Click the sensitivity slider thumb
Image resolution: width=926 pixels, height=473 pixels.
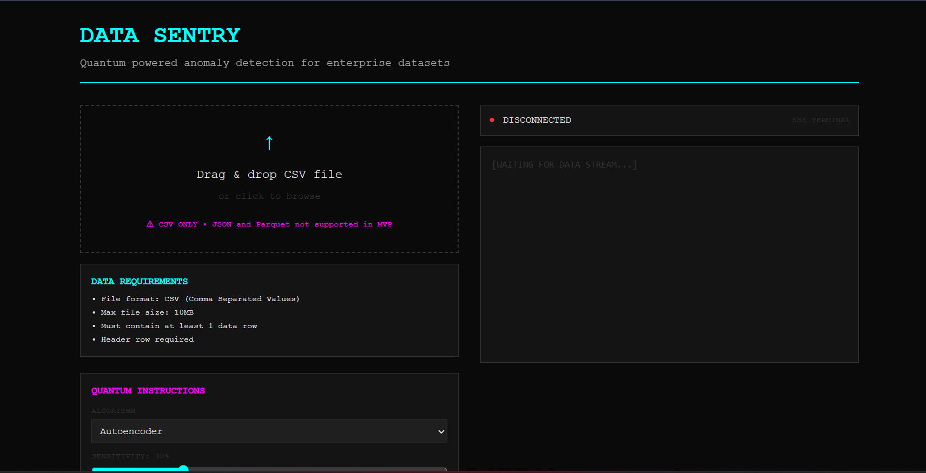tap(183, 469)
